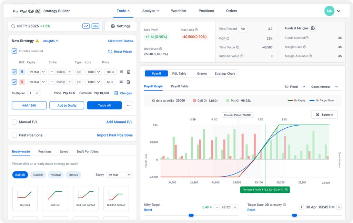Open the Funds & Margins settings gear
This screenshot has width=353, height=223.
[x=313, y=28]
